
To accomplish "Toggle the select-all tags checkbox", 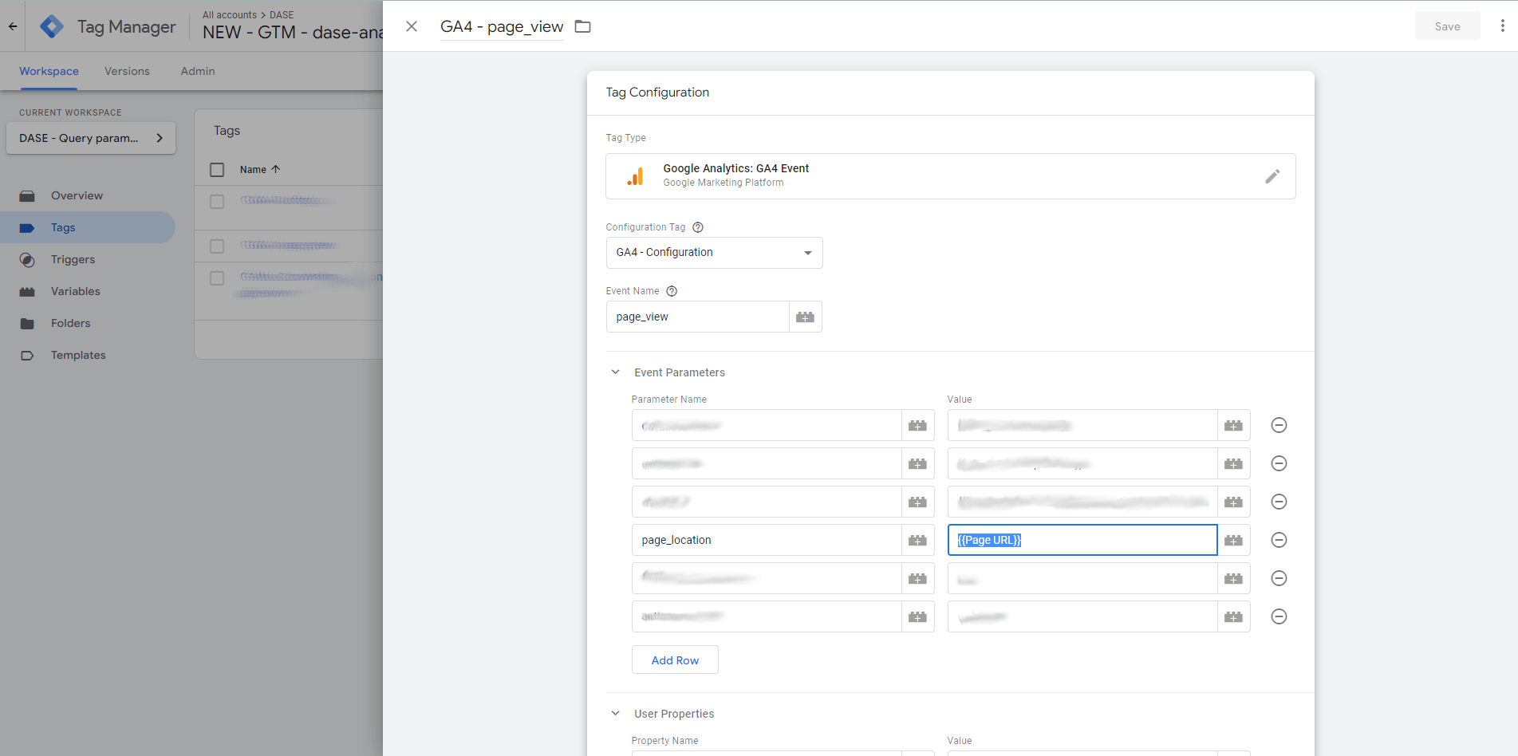I will click(x=217, y=170).
